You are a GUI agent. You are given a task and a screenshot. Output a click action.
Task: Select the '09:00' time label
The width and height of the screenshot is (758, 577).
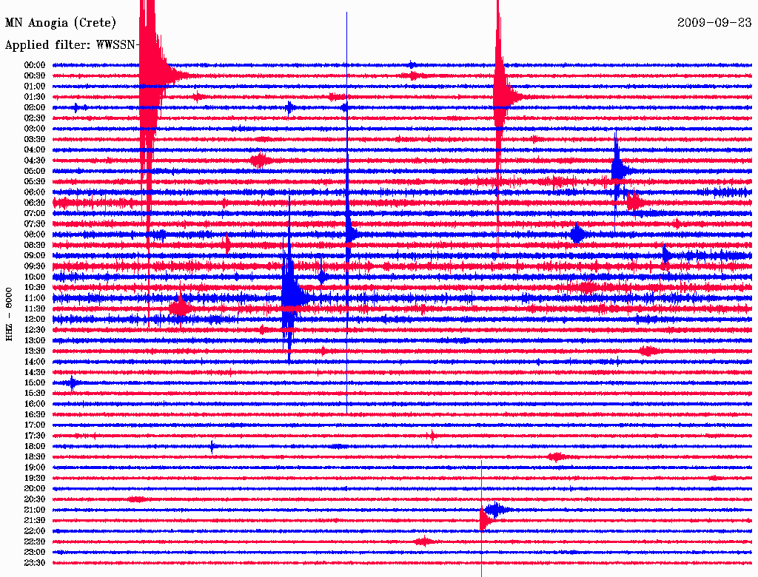tap(35, 256)
